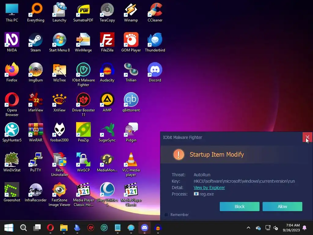This screenshot has height=235, width=313.
Task: Click Allow in the Startup Item Modify alert
Action: (x=282, y=207)
